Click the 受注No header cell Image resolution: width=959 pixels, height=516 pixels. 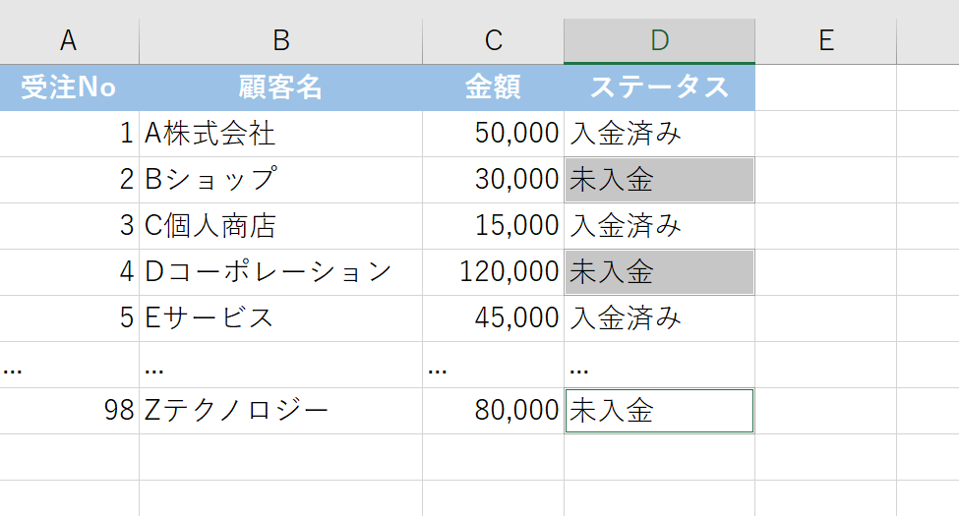pos(69,87)
